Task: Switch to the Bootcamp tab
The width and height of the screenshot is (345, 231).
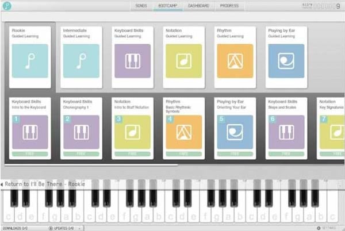Action: (x=168, y=6)
